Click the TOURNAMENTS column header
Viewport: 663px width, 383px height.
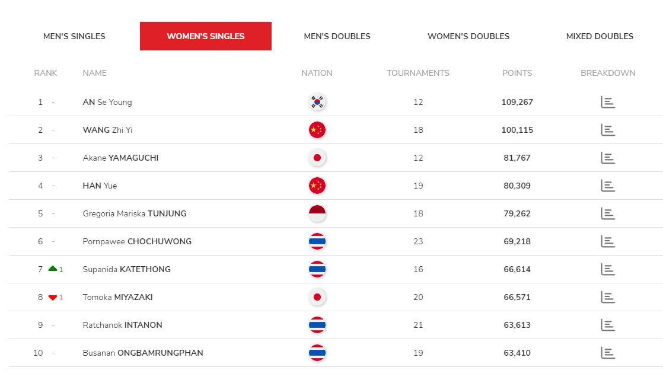coord(417,73)
